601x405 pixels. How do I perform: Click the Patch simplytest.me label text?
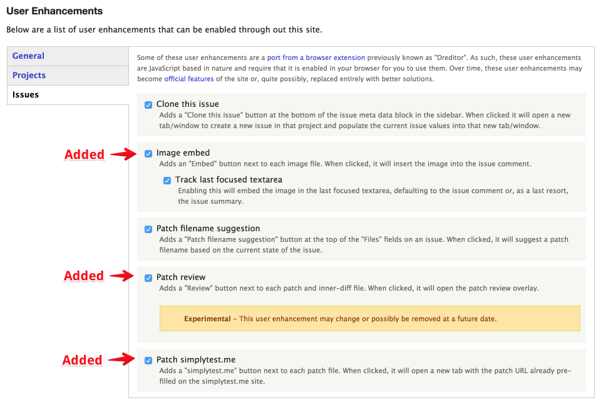click(196, 360)
